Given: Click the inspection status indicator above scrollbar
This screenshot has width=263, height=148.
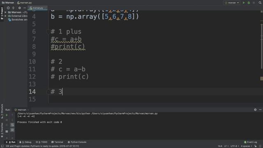Looking at the screenshot, I should click(261, 12).
